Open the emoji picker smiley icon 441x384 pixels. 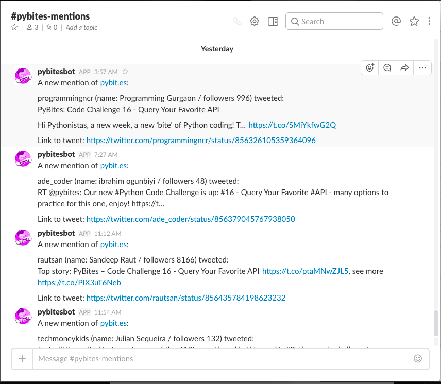[418, 358]
